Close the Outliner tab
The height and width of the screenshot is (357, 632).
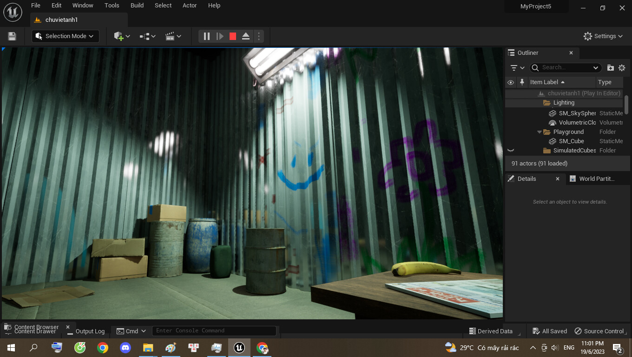[571, 53]
